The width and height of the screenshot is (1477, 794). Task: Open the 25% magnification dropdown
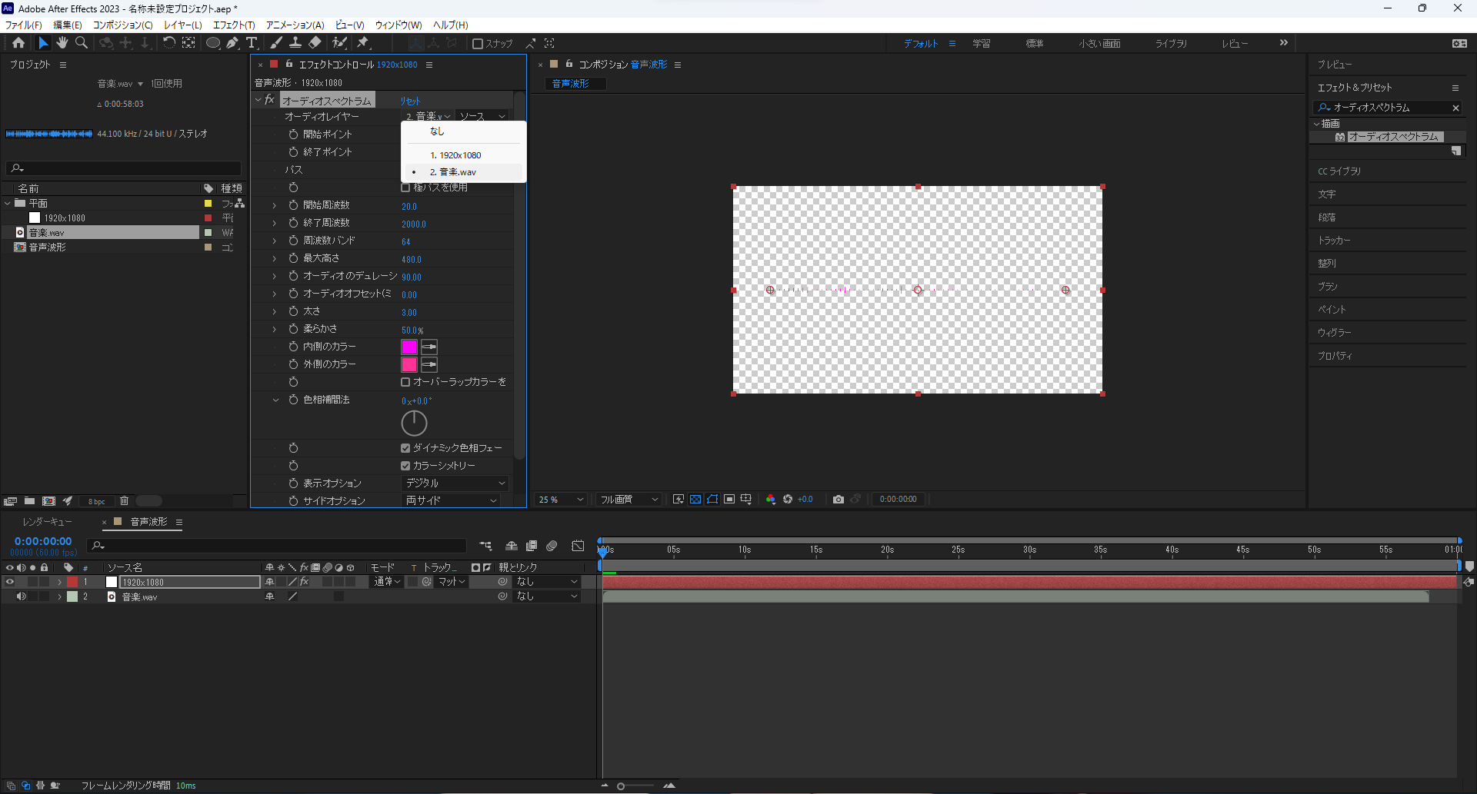coord(561,500)
